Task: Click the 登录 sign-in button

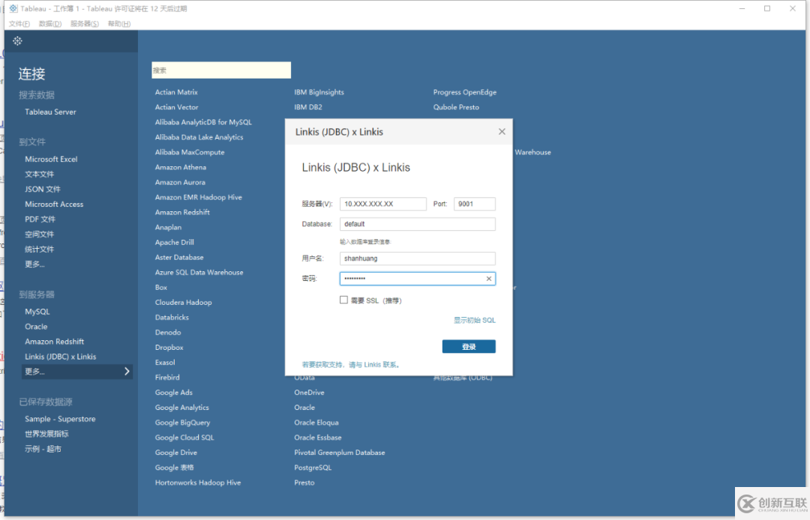Action: point(469,347)
